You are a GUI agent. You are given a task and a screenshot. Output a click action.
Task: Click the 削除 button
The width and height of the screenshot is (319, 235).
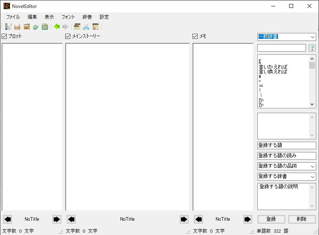point(302,219)
